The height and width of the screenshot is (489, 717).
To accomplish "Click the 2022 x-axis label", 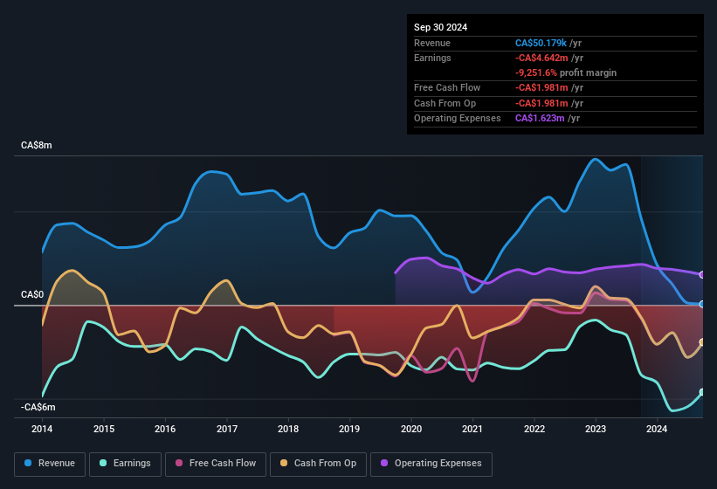I will (534, 429).
